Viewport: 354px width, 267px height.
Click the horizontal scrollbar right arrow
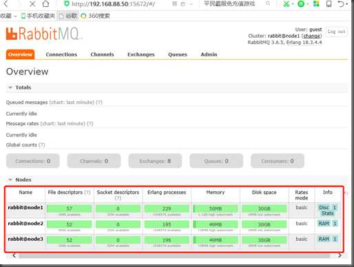pyautogui.click(x=340, y=255)
